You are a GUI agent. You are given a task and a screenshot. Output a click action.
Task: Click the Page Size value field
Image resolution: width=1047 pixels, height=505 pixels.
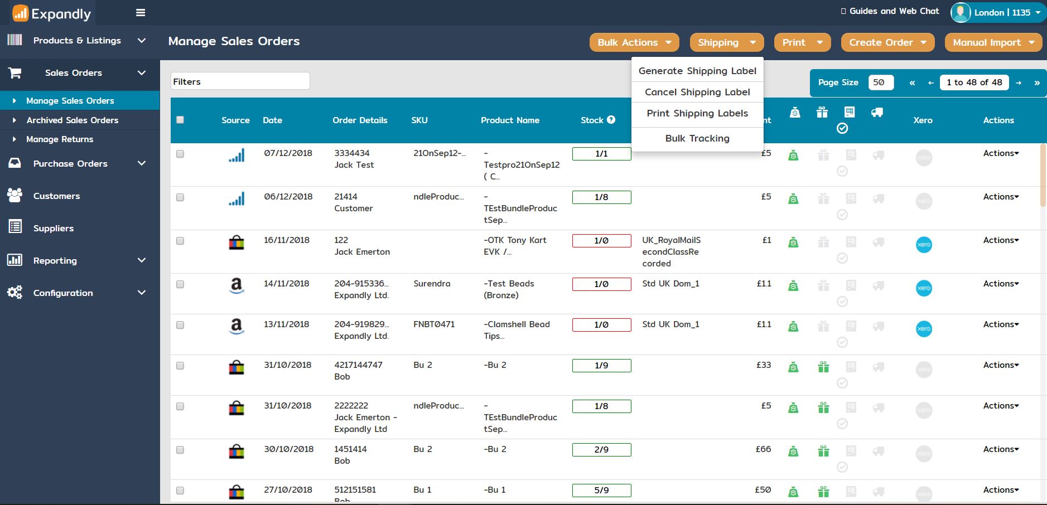[x=881, y=82]
